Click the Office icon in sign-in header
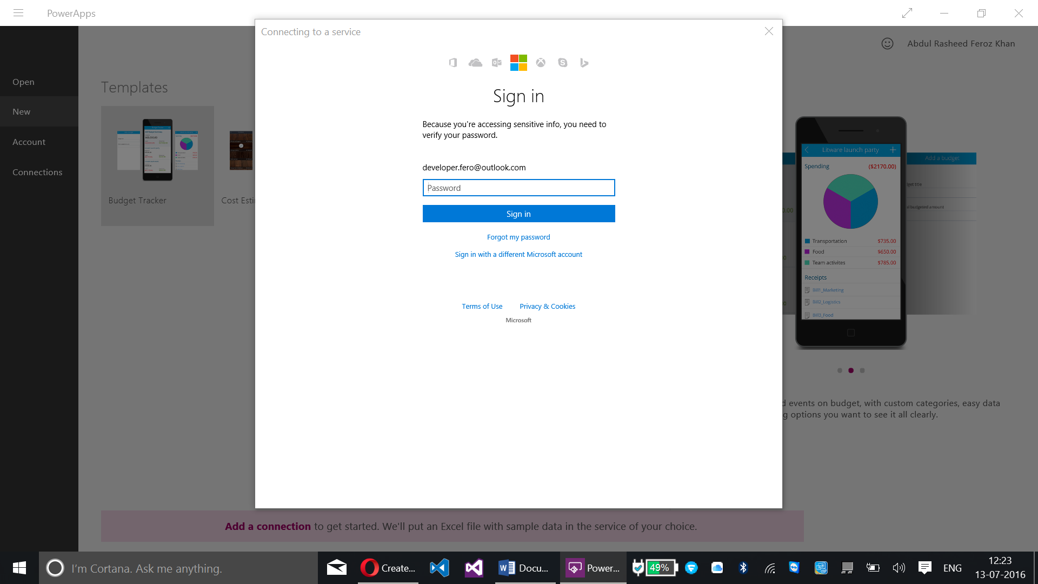Image resolution: width=1038 pixels, height=584 pixels. [x=453, y=63]
